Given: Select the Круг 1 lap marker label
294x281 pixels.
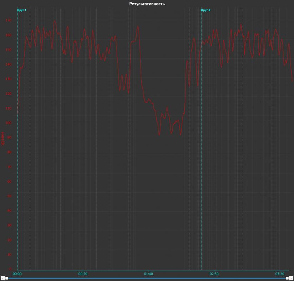Looking at the screenshot, I should [x=22, y=10].
